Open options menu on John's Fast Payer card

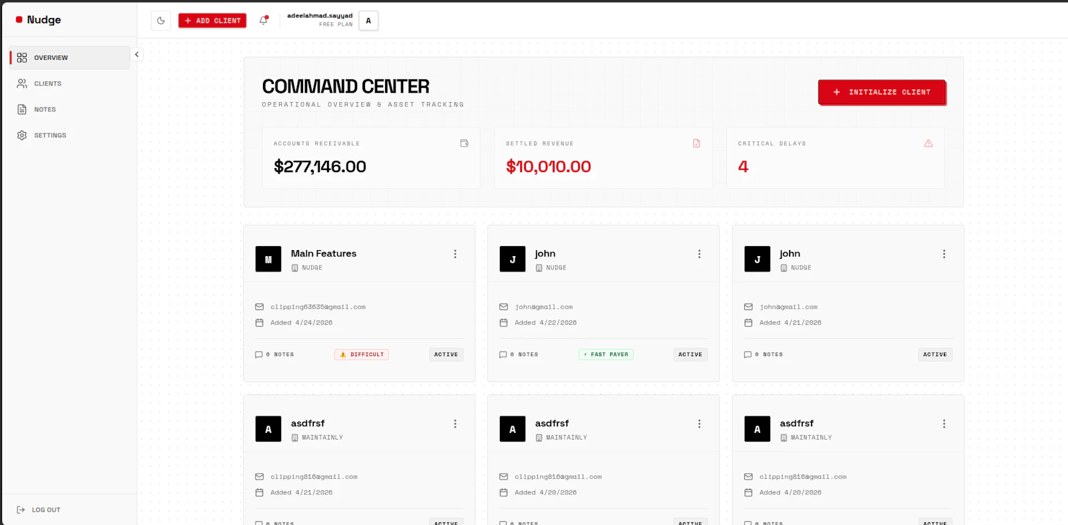(700, 254)
